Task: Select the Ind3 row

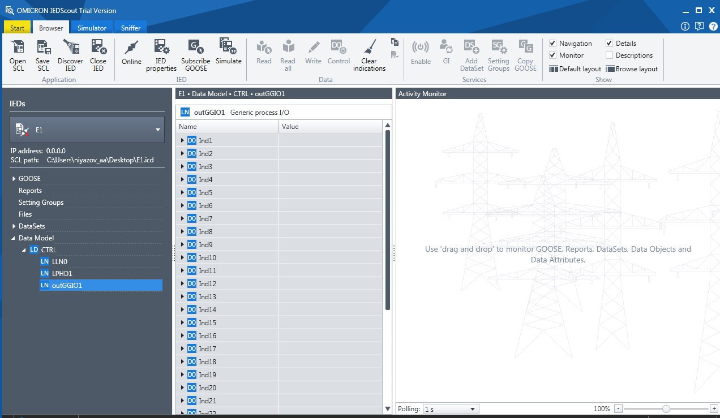Action: (279, 166)
